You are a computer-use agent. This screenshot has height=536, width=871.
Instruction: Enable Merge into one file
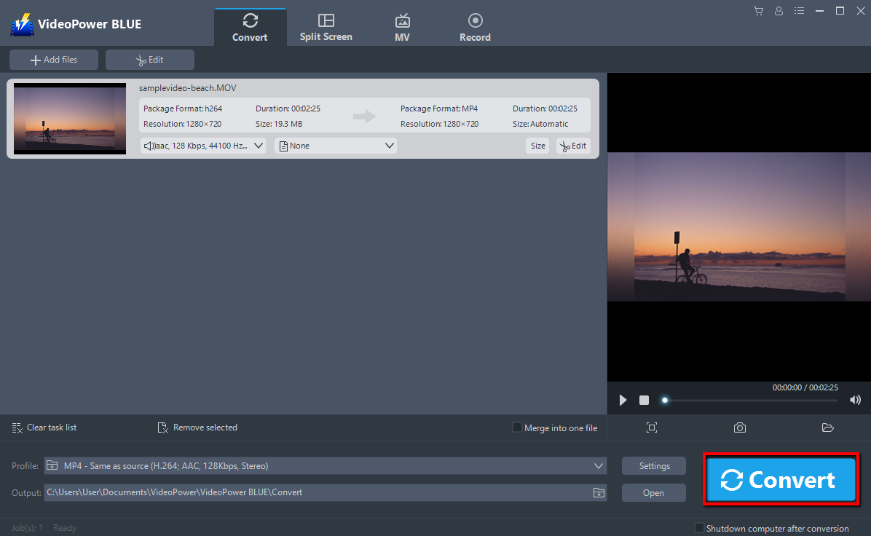tap(516, 427)
